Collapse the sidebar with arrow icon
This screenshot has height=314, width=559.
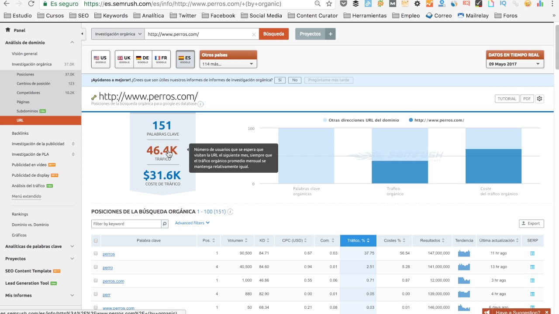(x=82, y=34)
